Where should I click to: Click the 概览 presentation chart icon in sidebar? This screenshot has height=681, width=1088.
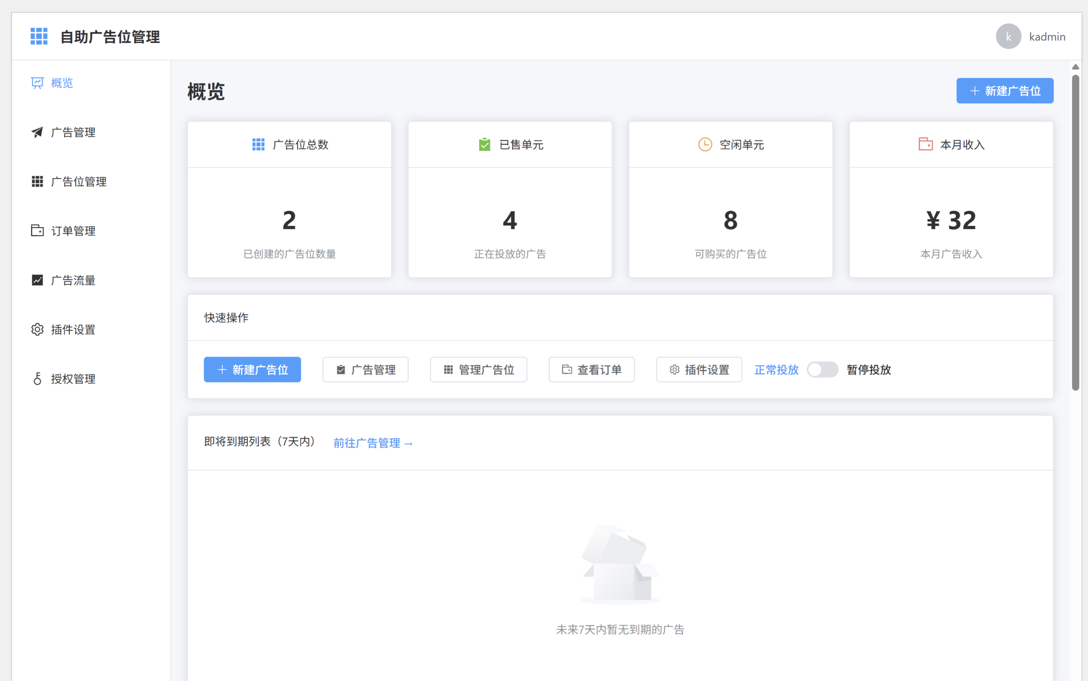37,83
